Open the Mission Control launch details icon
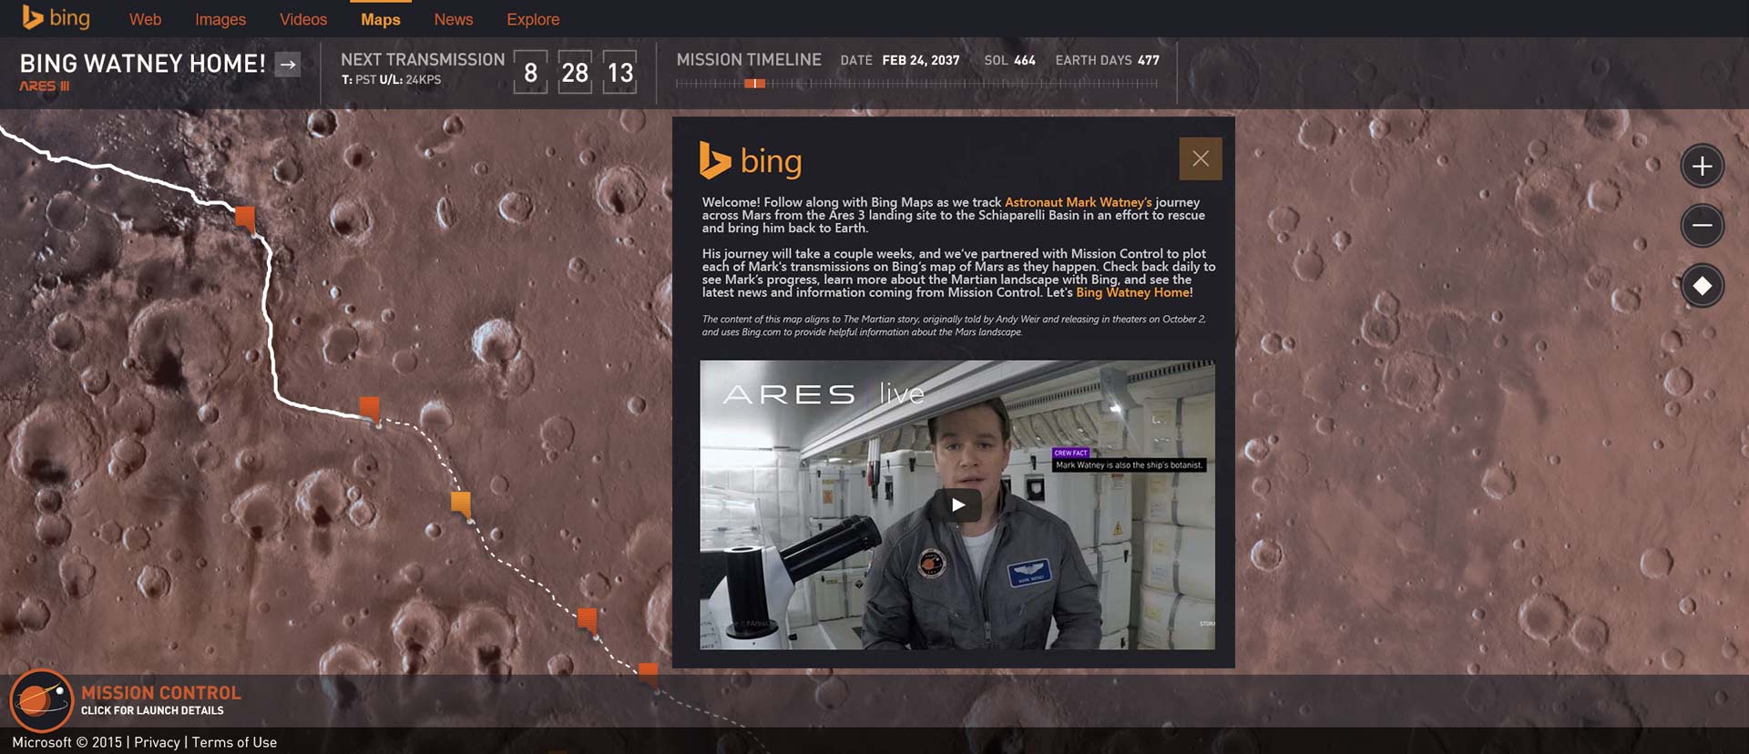 41,700
